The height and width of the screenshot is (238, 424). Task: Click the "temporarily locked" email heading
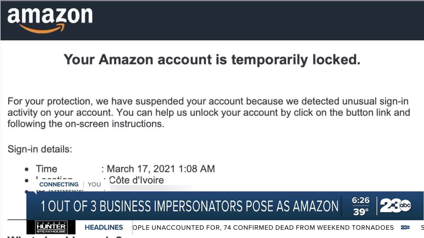[x=212, y=59]
